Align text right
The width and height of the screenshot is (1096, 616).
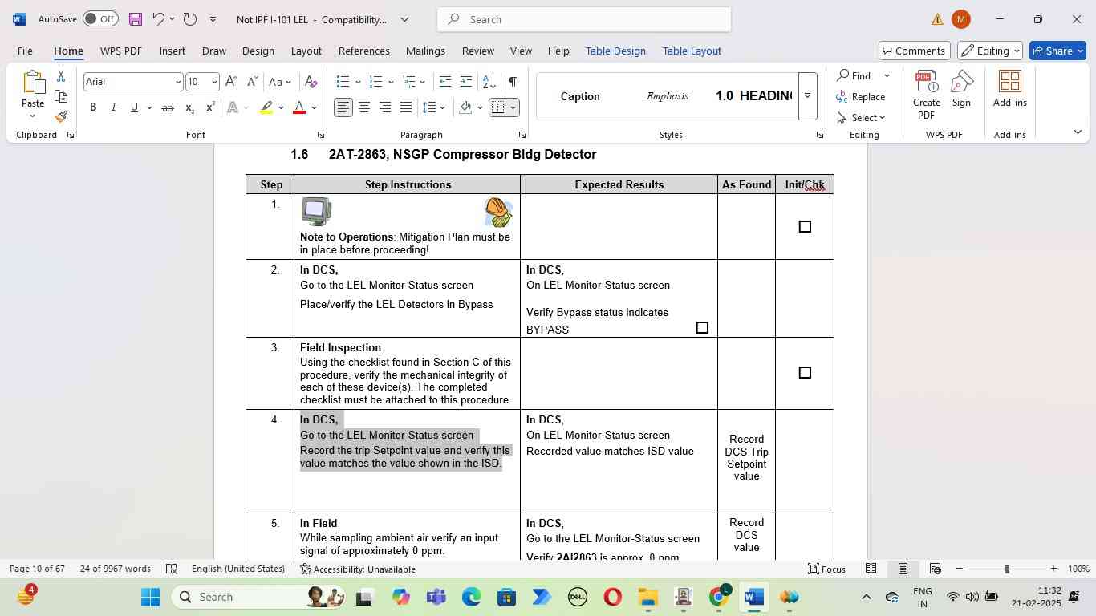tap(385, 107)
